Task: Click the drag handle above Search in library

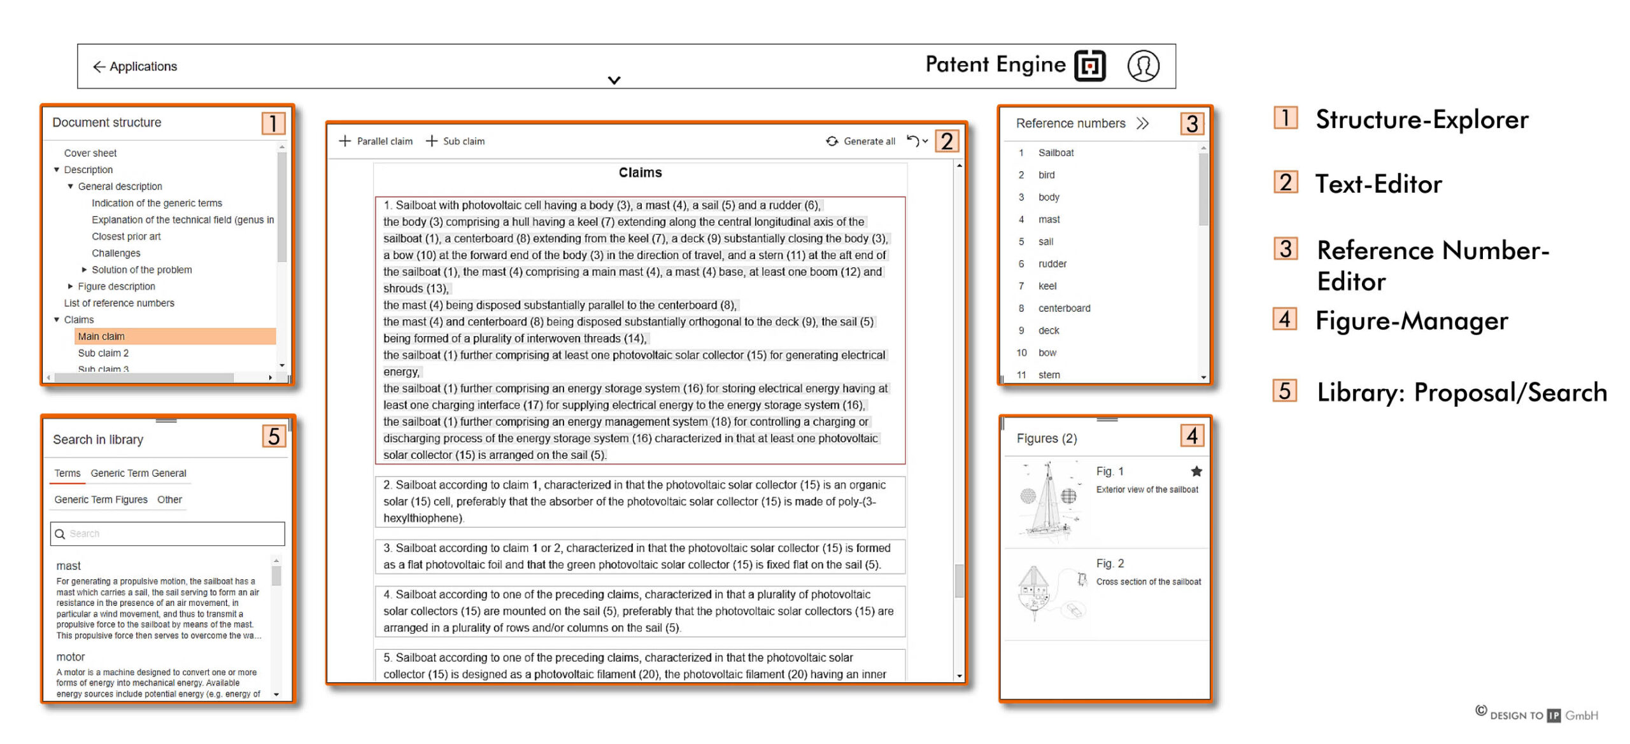Action: pyautogui.click(x=166, y=421)
